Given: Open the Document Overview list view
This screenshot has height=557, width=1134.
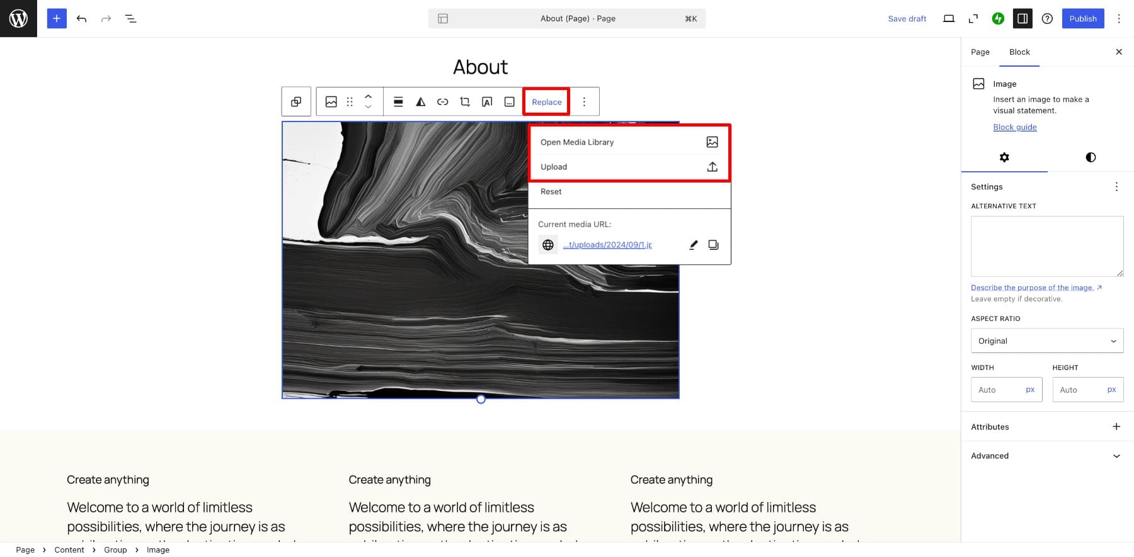Looking at the screenshot, I should coord(130,18).
